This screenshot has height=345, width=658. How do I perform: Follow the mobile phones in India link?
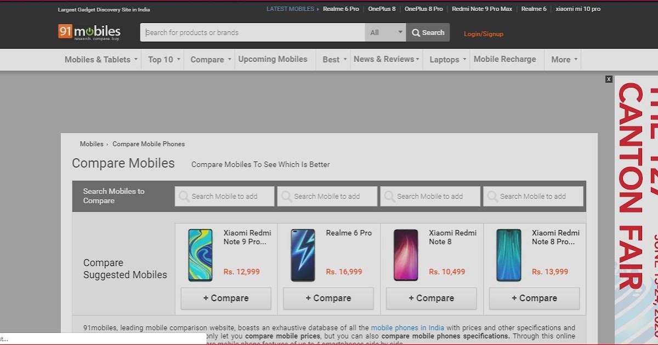(407, 328)
